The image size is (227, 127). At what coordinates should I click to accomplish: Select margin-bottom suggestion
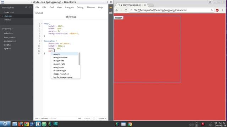click(x=65, y=57)
